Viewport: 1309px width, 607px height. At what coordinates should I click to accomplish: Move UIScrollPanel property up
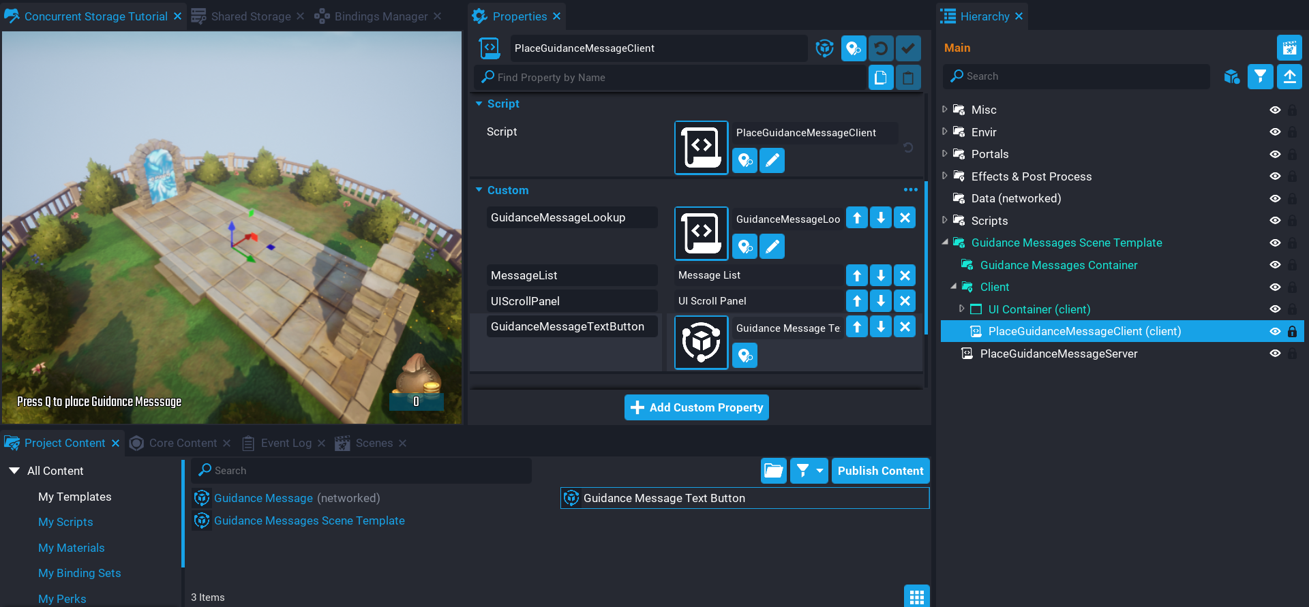pyautogui.click(x=857, y=301)
